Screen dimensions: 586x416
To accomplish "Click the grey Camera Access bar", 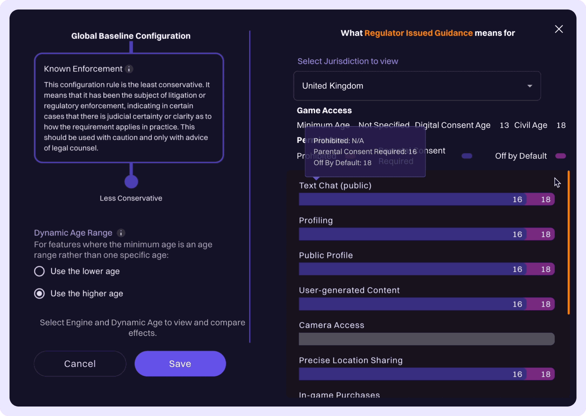I will pos(426,339).
